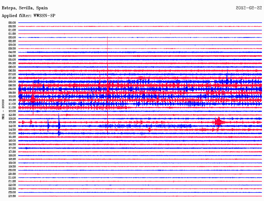The width and height of the screenshot is (264, 201).
Task: Click the '11:00' time label
Action: [x=12, y=104]
